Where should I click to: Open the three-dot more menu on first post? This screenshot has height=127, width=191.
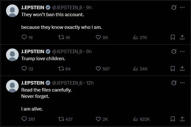click(x=182, y=7)
